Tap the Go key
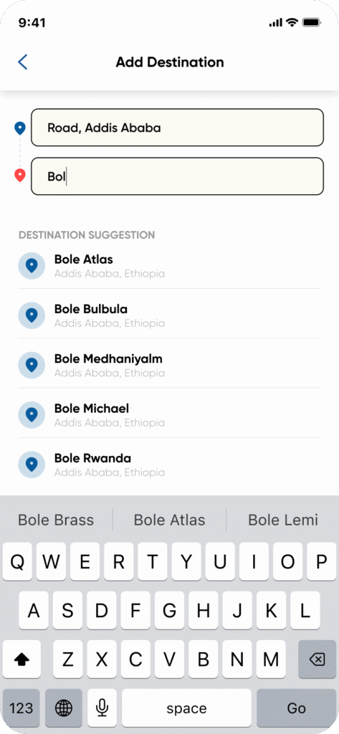The image size is (339, 734). point(297,708)
